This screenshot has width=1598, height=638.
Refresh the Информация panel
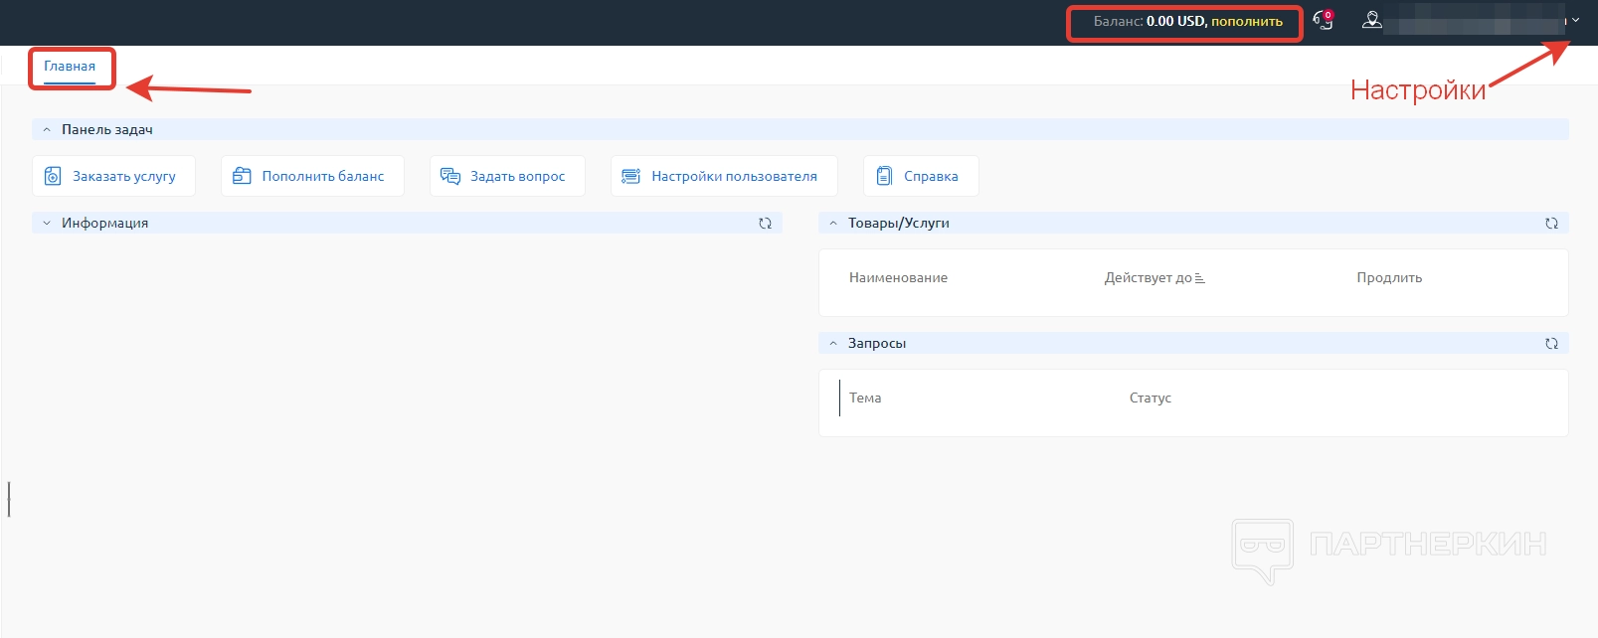coord(765,224)
